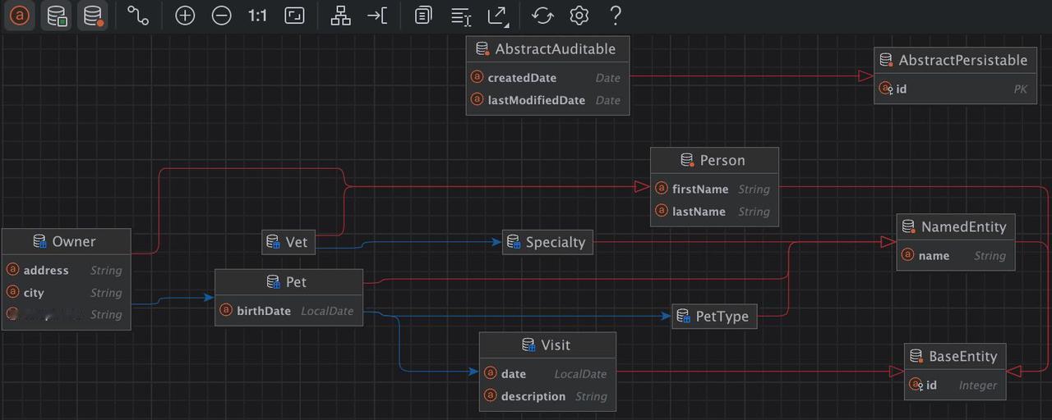Click the attribute icon beside birthDate
1052x420 pixels.
[226, 310]
